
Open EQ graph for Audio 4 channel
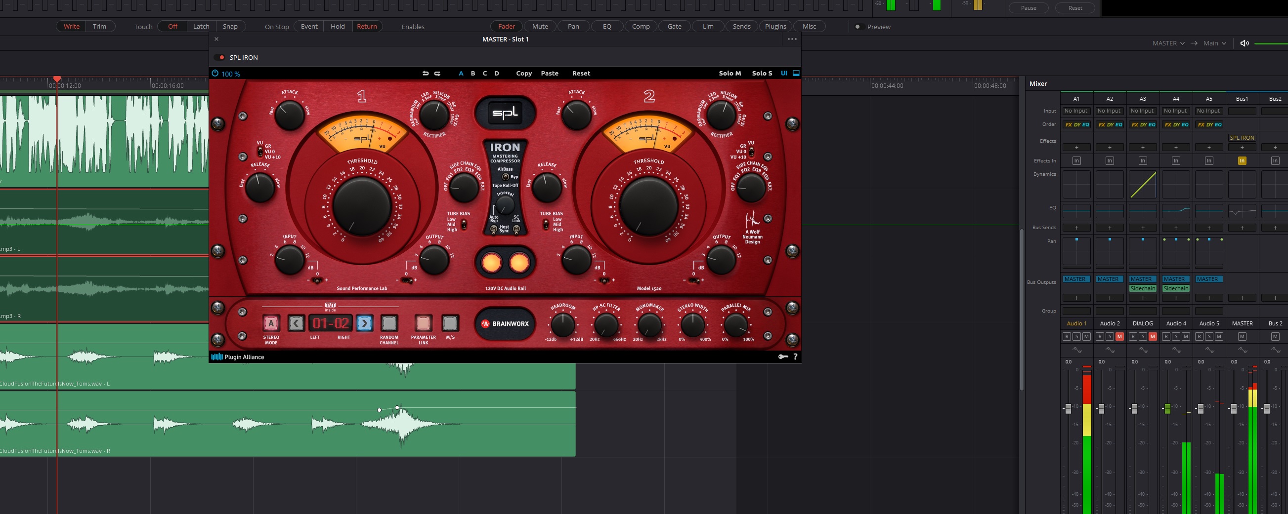pyautogui.click(x=1175, y=211)
